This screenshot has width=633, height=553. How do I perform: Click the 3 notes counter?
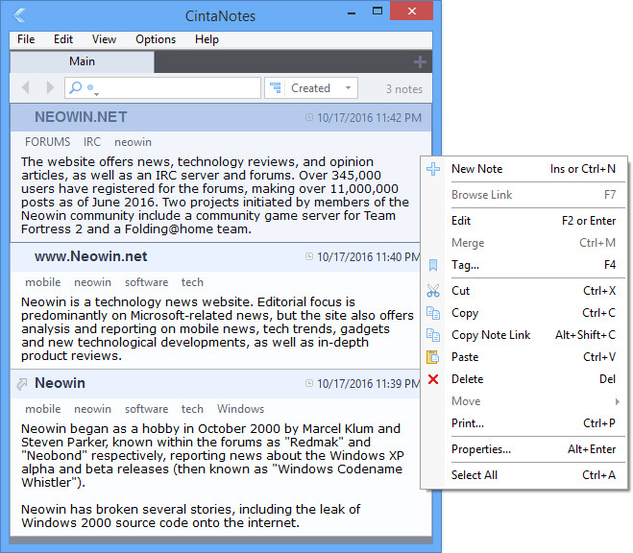coord(404,88)
